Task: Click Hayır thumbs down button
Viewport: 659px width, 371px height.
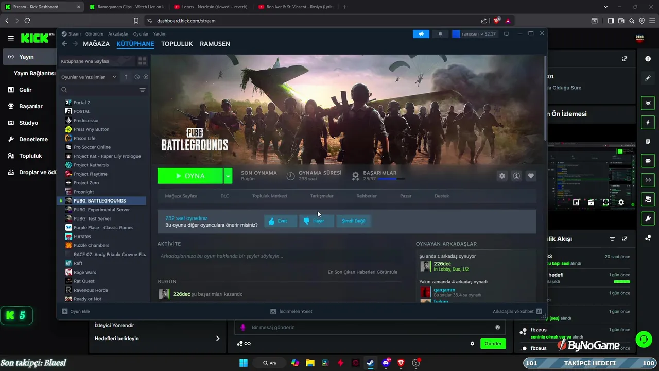Action: click(316, 221)
